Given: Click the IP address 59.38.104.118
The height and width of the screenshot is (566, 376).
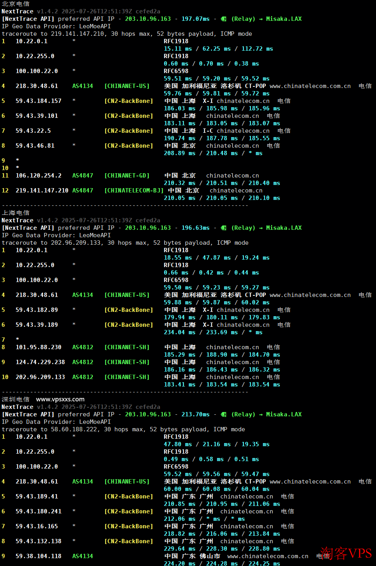Looking at the screenshot, I should (x=38, y=556).
